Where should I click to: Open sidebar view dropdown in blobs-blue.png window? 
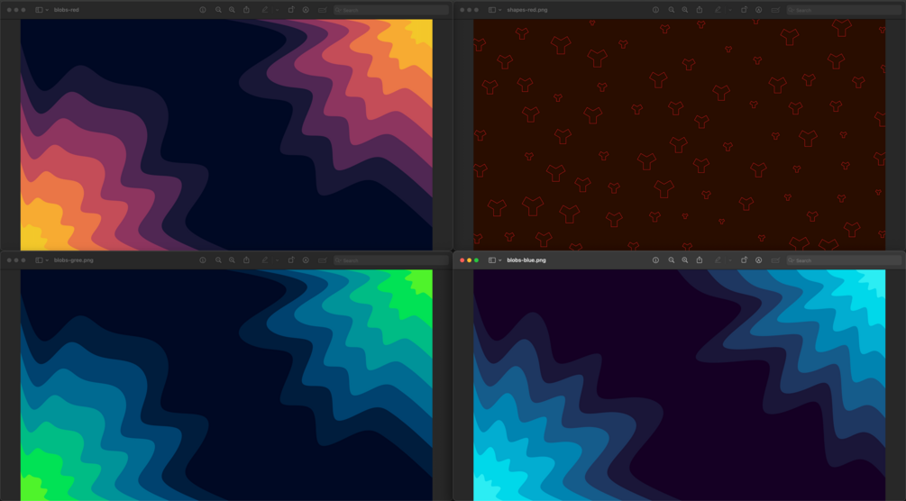coord(499,260)
